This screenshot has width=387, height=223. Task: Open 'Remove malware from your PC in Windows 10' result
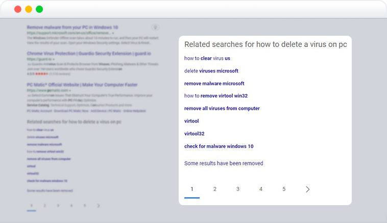[x=72, y=27]
